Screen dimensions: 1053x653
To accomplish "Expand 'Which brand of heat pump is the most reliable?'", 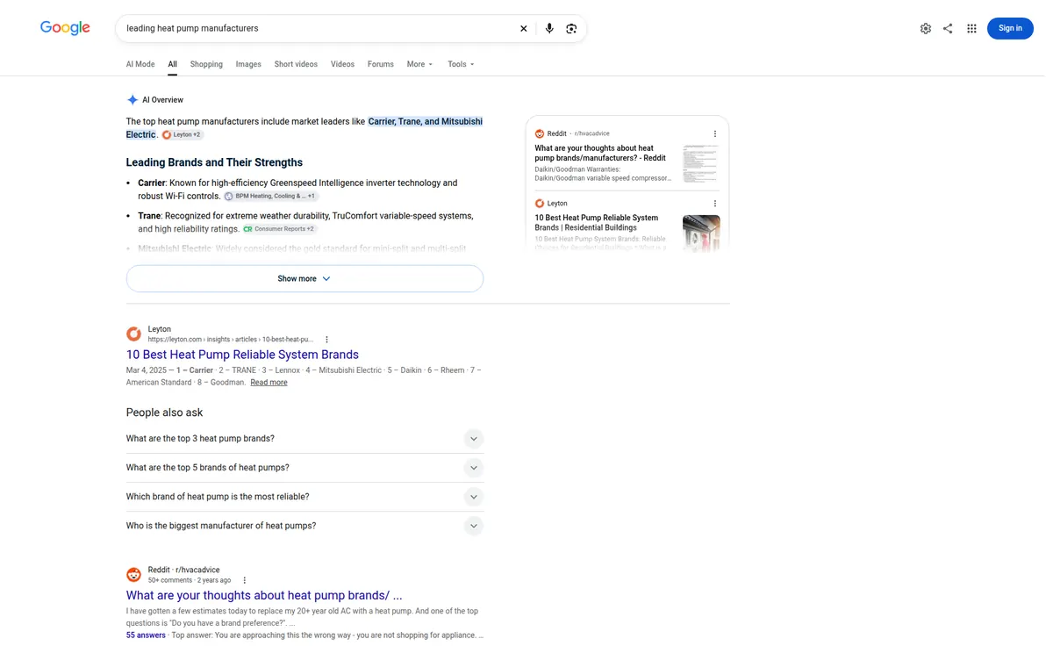I will click(304, 497).
